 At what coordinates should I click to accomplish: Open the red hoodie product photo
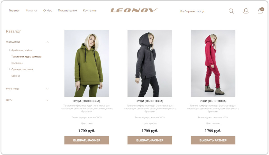(x=213, y=63)
